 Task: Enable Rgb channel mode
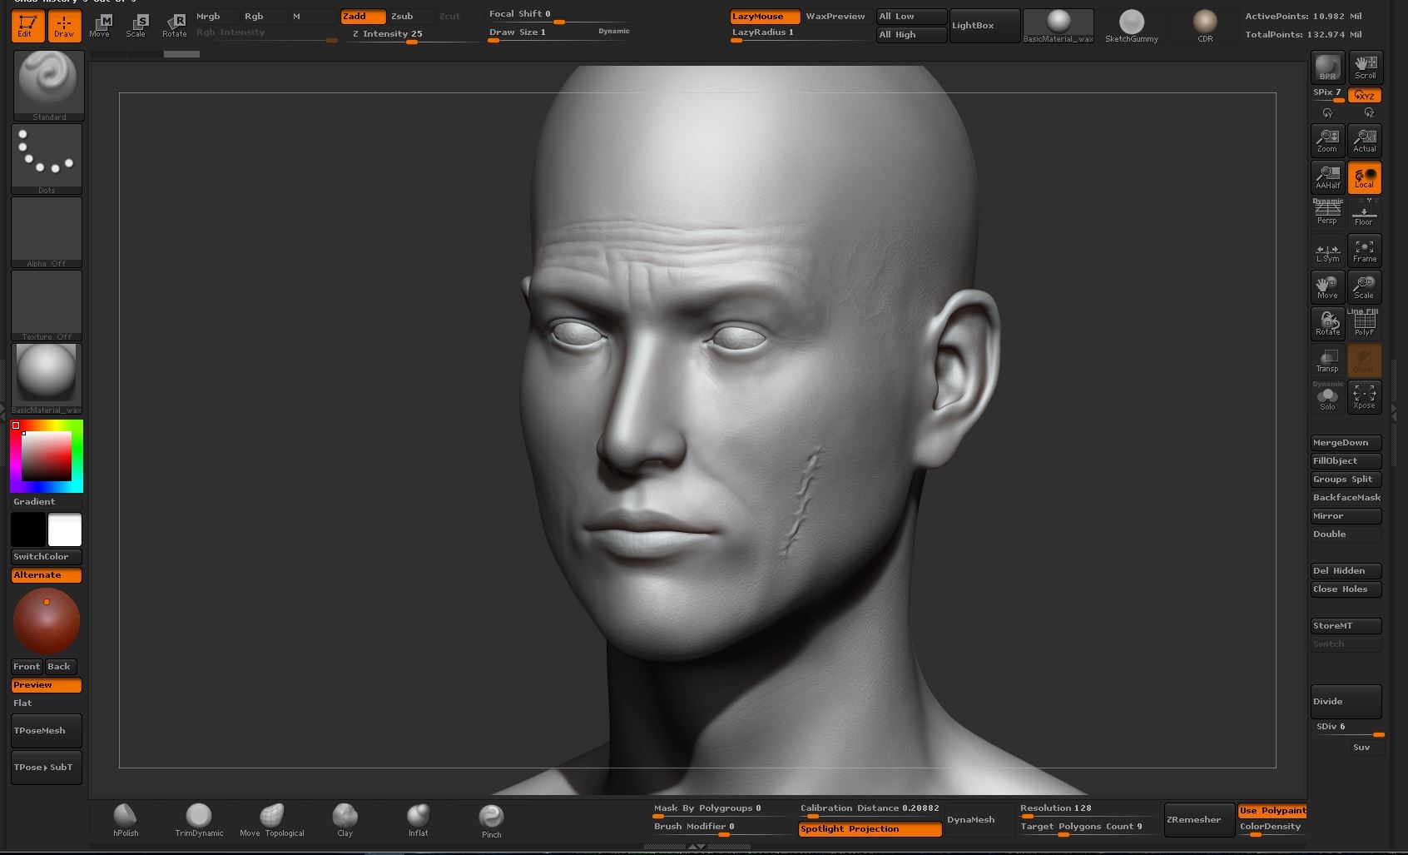(x=264, y=17)
